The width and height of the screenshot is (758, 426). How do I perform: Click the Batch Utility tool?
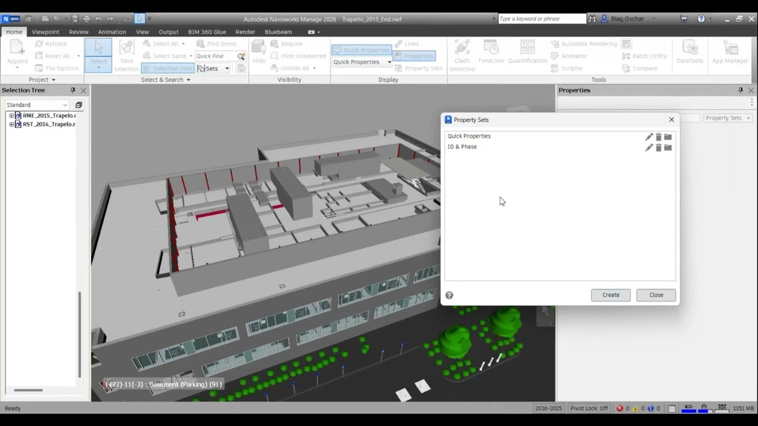pos(644,56)
